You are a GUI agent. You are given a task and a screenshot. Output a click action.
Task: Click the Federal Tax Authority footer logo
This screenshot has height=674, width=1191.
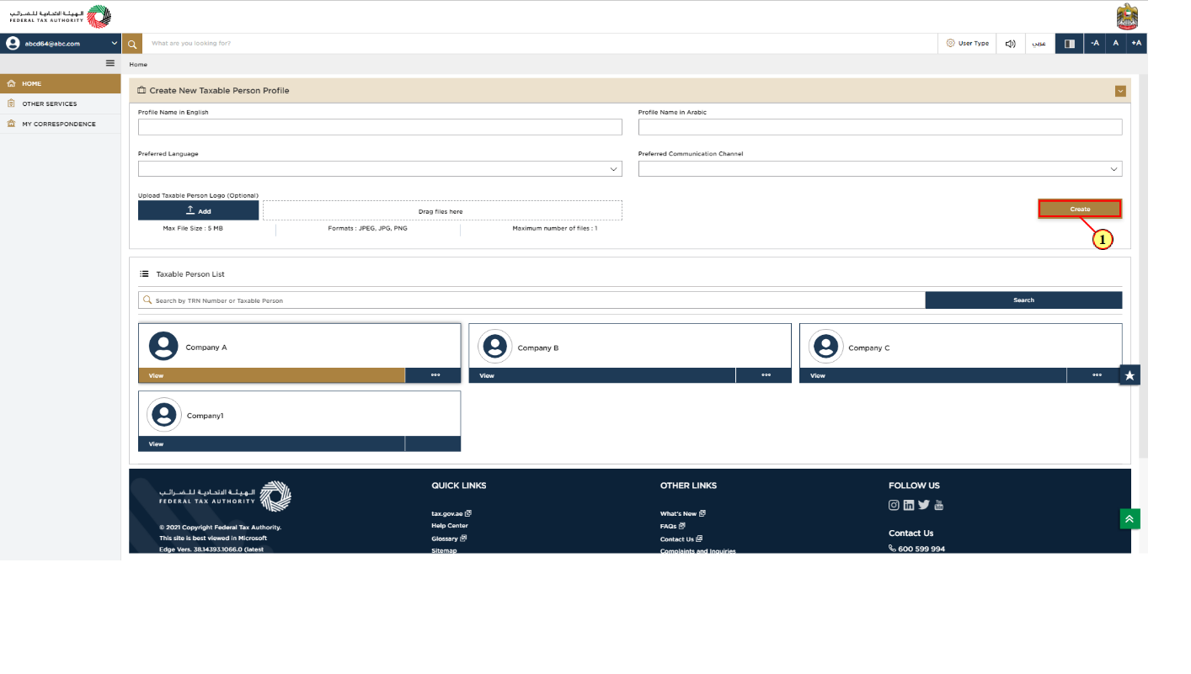click(x=226, y=496)
